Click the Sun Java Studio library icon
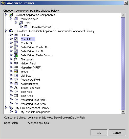This screenshot has width=129, height=139. coord(11,31)
